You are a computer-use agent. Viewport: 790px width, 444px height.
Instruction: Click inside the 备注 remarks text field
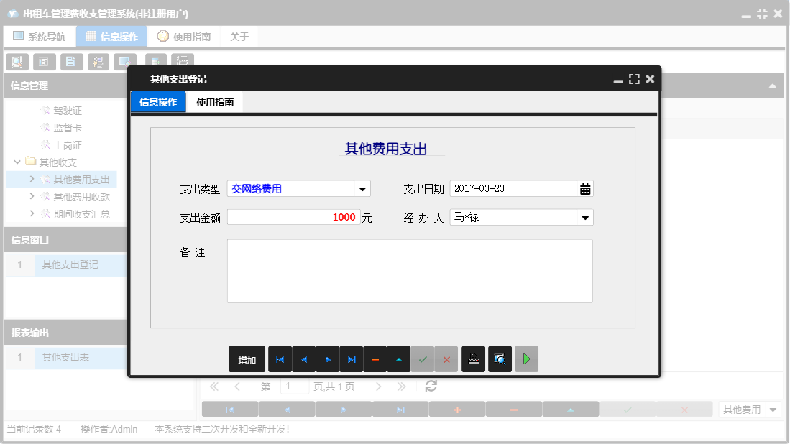coord(410,271)
